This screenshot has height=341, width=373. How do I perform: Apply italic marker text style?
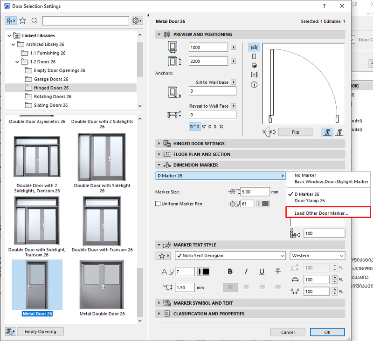(246, 272)
